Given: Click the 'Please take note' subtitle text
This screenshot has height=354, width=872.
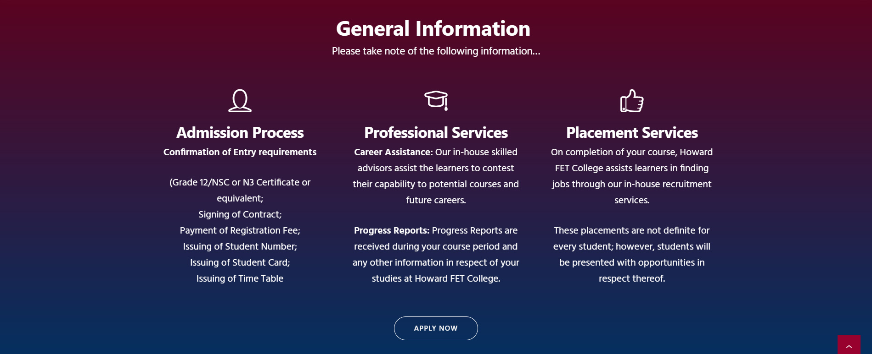Looking at the screenshot, I should (436, 51).
